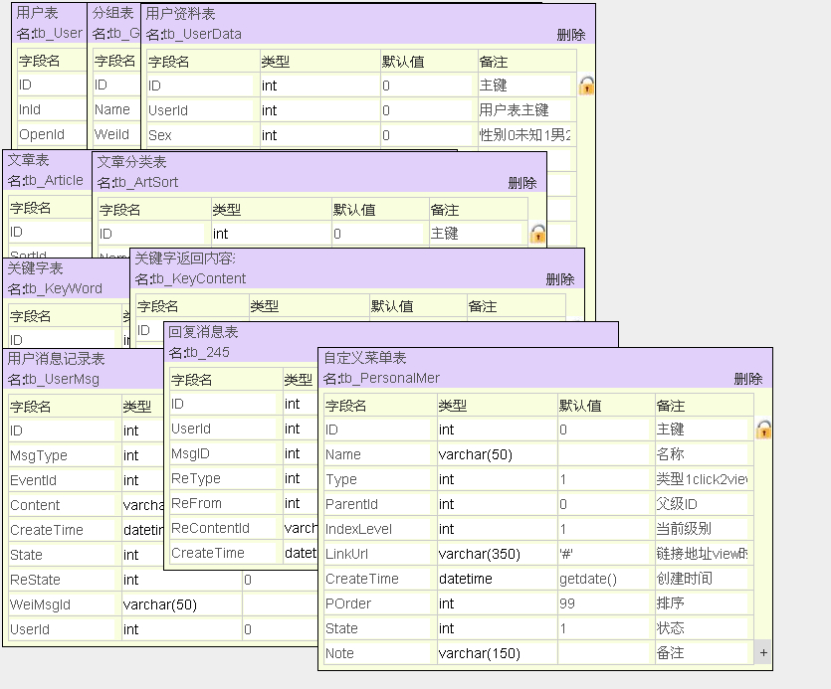Click the plus icon to add a field
This screenshot has height=689, width=831.
(x=763, y=654)
